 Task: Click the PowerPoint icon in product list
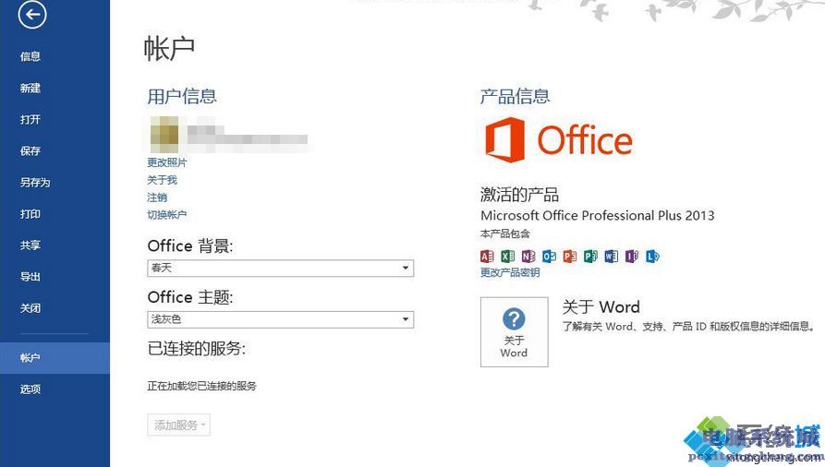(x=570, y=257)
